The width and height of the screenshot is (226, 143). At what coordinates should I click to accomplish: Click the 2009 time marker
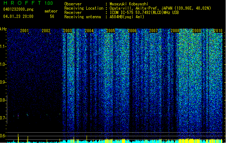[197, 31]
